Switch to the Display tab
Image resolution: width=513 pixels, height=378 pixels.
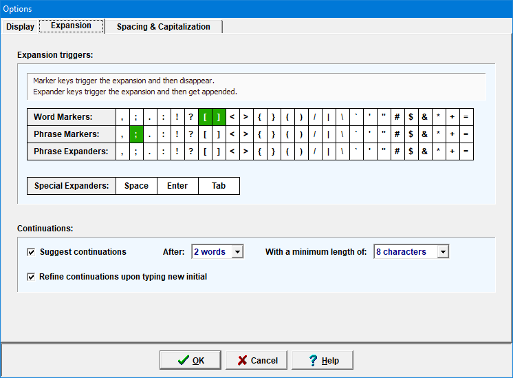pyautogui.click(x=20, y=27)
